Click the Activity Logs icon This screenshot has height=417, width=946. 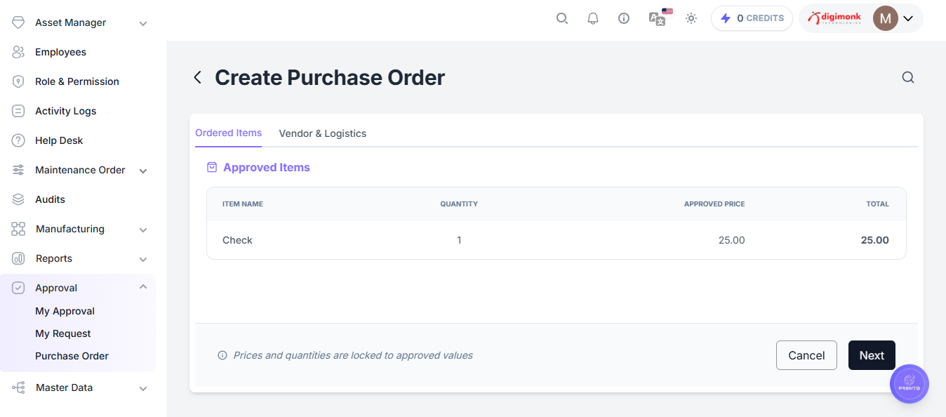click(19, 111)
